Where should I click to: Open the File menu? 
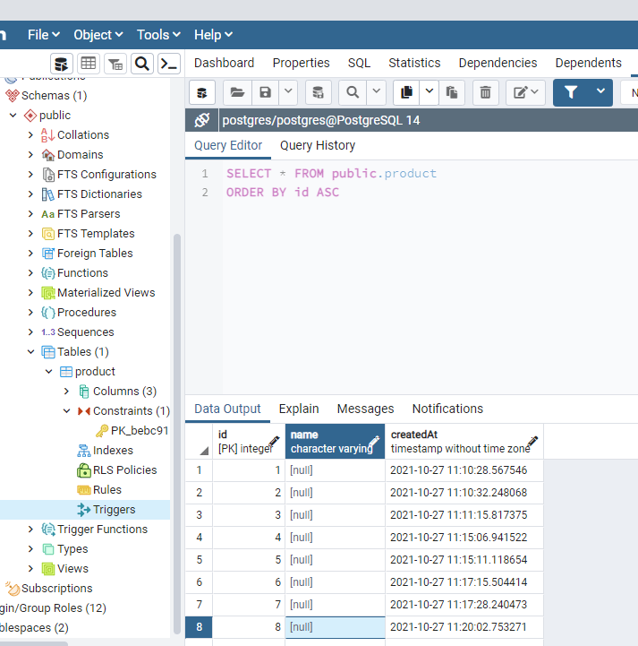[x=44, y=35]
